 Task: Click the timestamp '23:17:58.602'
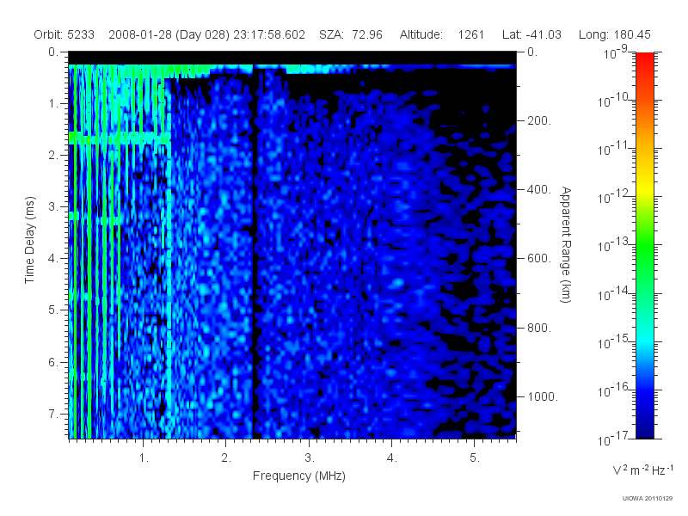(x=269, y=34)
